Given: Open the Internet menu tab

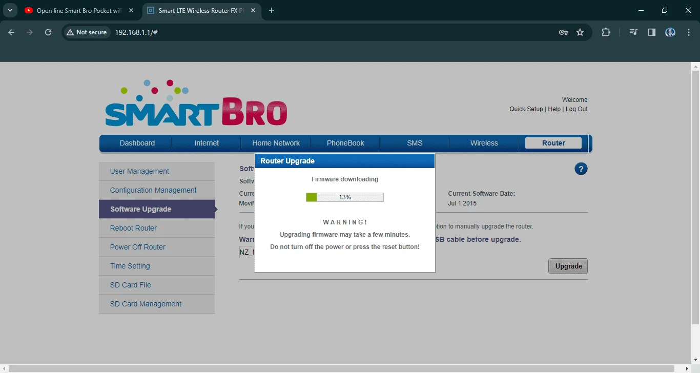Looking at the screenshot, I should tap(207, 143).
